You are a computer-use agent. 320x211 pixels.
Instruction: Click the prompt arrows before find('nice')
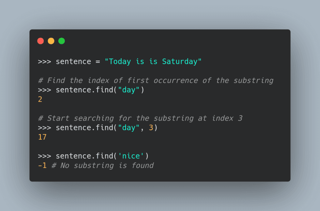pyautogui.click(x=44, y=156)
